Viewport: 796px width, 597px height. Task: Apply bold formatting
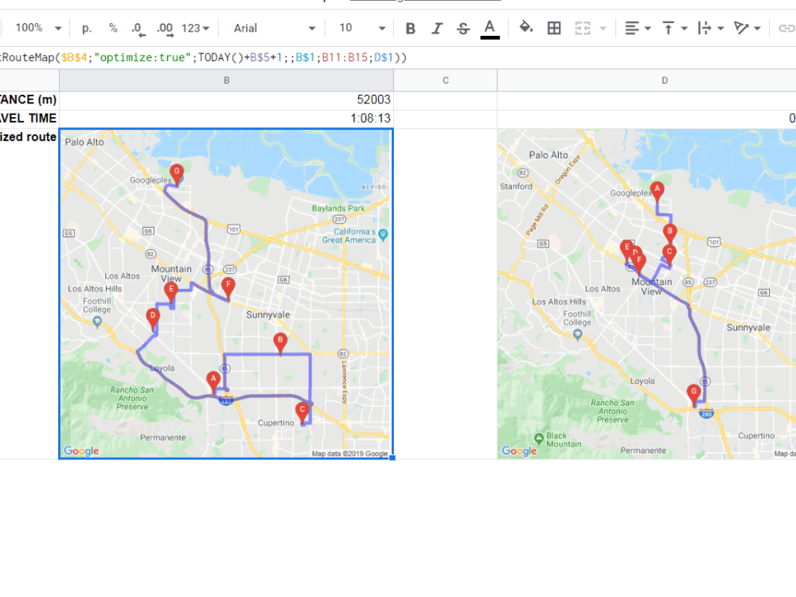410,28
